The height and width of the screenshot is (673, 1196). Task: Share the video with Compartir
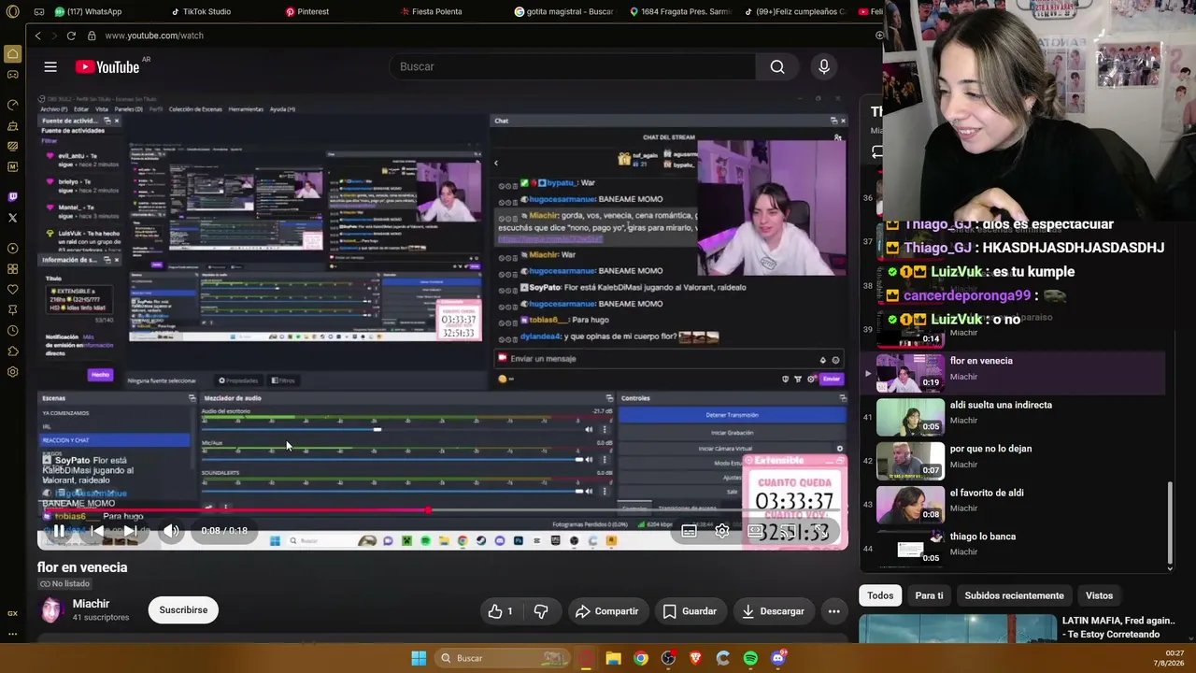pyautogui.click(x=607, y=611)
